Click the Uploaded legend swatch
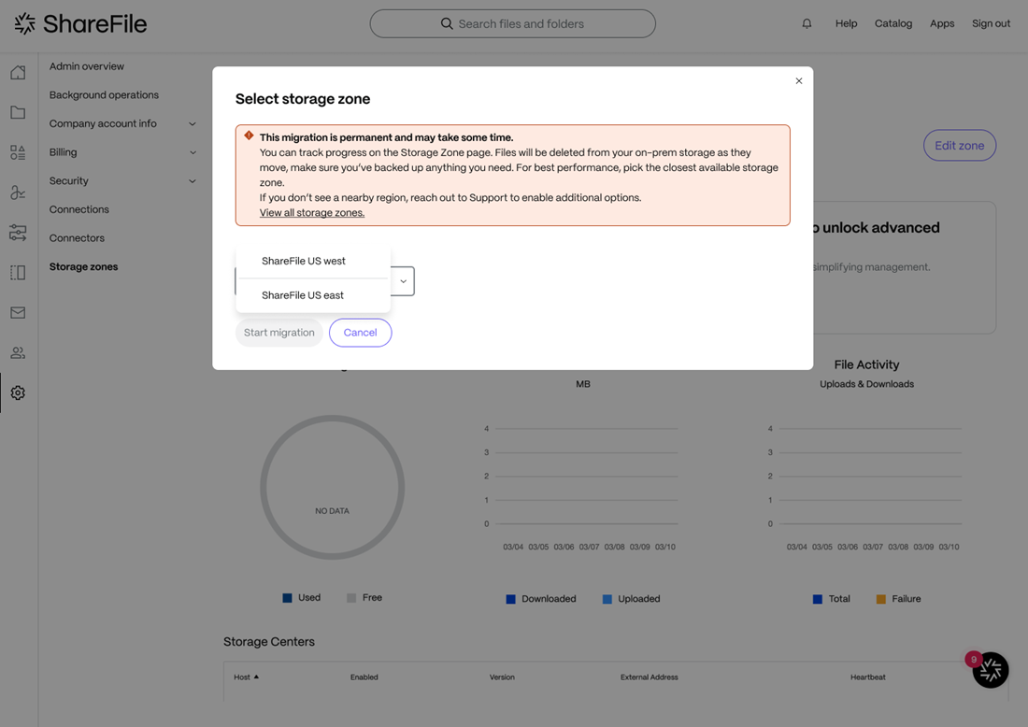1028x727 pixels. pyautogui.click(x=607, y=599)
